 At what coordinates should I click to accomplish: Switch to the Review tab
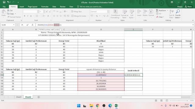(x=63, y=7)
